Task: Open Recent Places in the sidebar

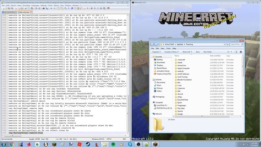Action: pos(161,68)
